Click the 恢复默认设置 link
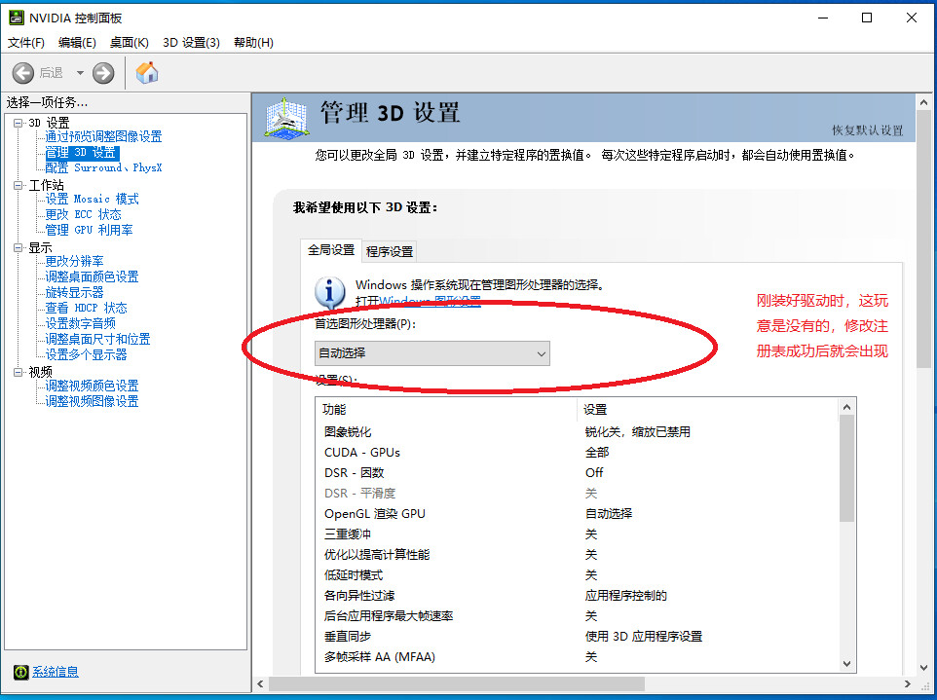 point(868,129)
